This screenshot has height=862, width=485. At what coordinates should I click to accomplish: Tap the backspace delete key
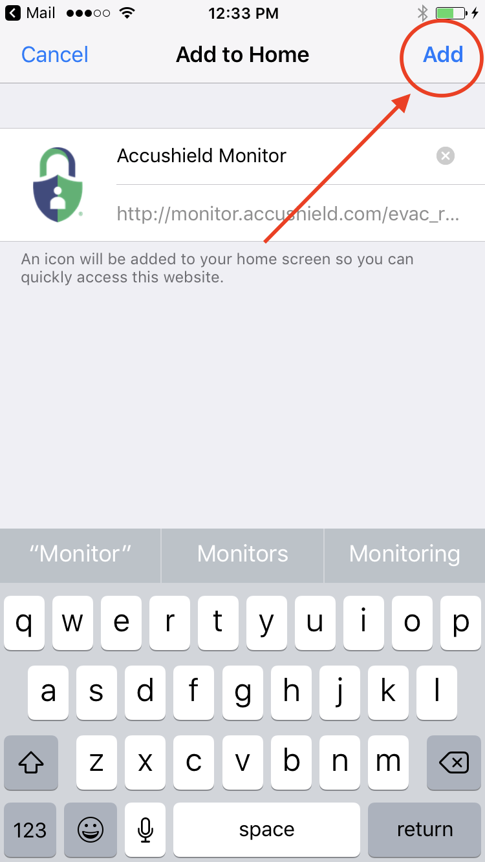coord(454,763)
